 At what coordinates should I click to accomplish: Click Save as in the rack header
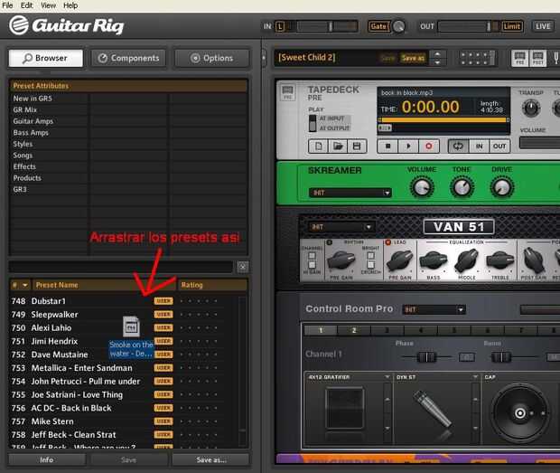pyautogui.click(x=413, y=58)
